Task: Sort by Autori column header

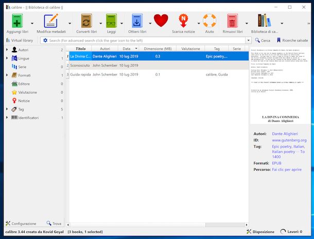Action: 104,49
